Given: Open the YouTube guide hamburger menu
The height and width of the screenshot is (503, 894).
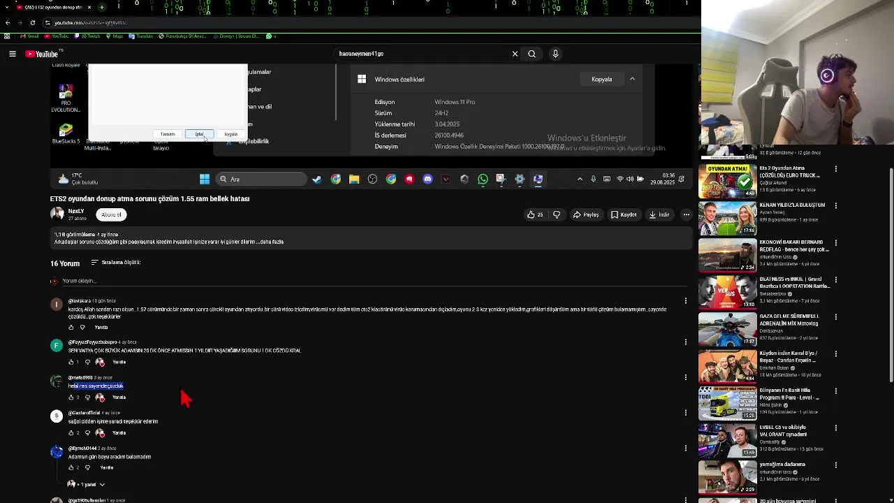Looking at the screenshot, I should tap(12, 54).
